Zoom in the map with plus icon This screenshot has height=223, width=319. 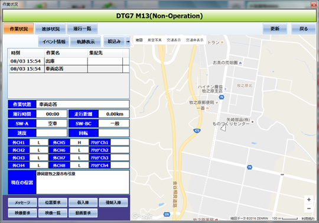308,199
